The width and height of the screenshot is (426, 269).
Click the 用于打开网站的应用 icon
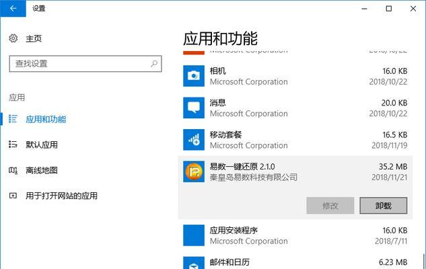(x=13, y=196)
